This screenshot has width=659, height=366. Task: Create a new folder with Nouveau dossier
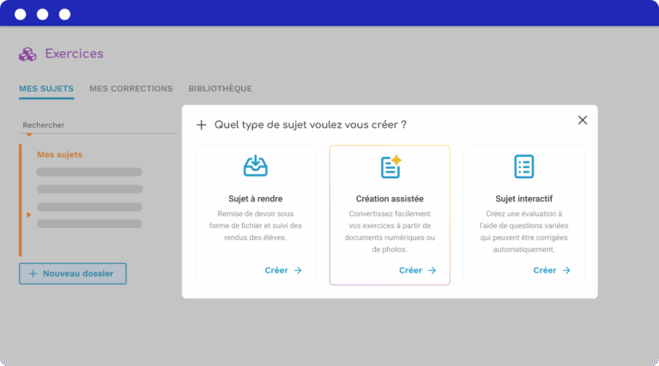(x=73, y=273)
